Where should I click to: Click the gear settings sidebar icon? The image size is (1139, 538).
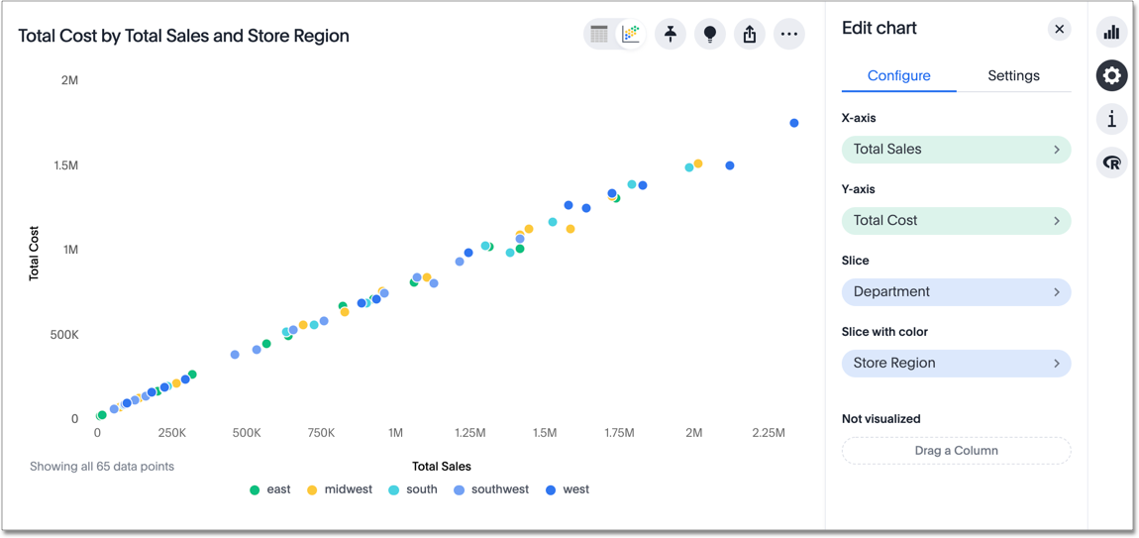click(1111, 76)
